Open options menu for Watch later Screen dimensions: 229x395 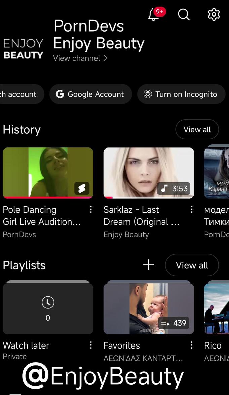coord(91,345)
